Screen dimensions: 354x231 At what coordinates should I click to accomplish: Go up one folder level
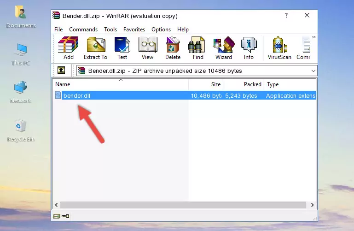(61, 70)
